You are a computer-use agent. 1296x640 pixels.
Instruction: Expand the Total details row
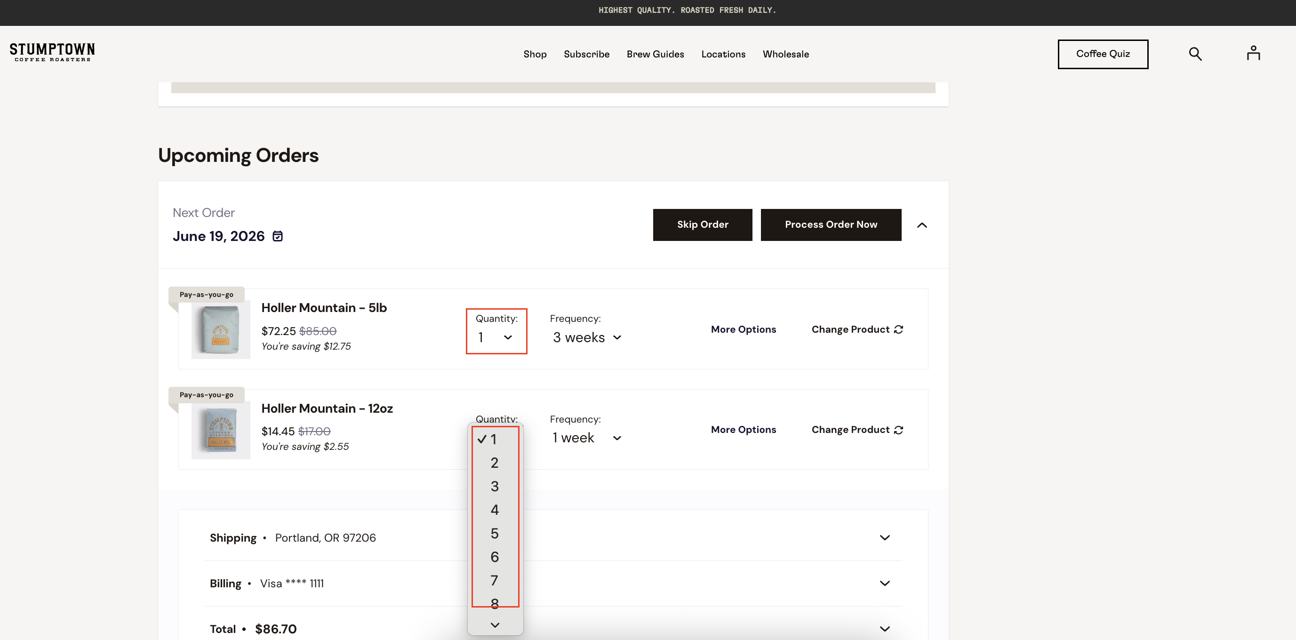(x=553, y=629)
